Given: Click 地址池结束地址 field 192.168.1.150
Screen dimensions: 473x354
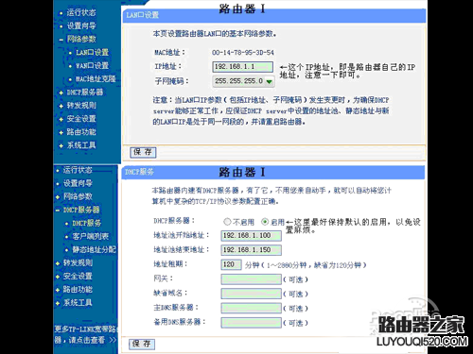Looking at the screenshot, I should click(251, 250).
